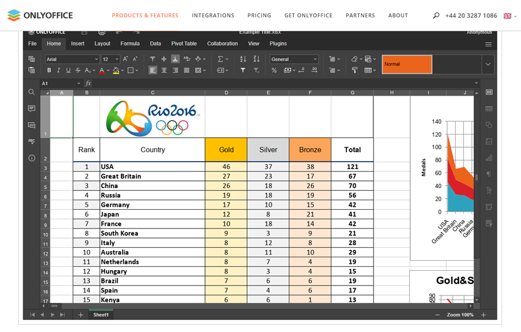Image resolution: width=521 pixels, height=332 pixels.
Task: Toggle Align Bottom vertical alignment
Action: 175,59
